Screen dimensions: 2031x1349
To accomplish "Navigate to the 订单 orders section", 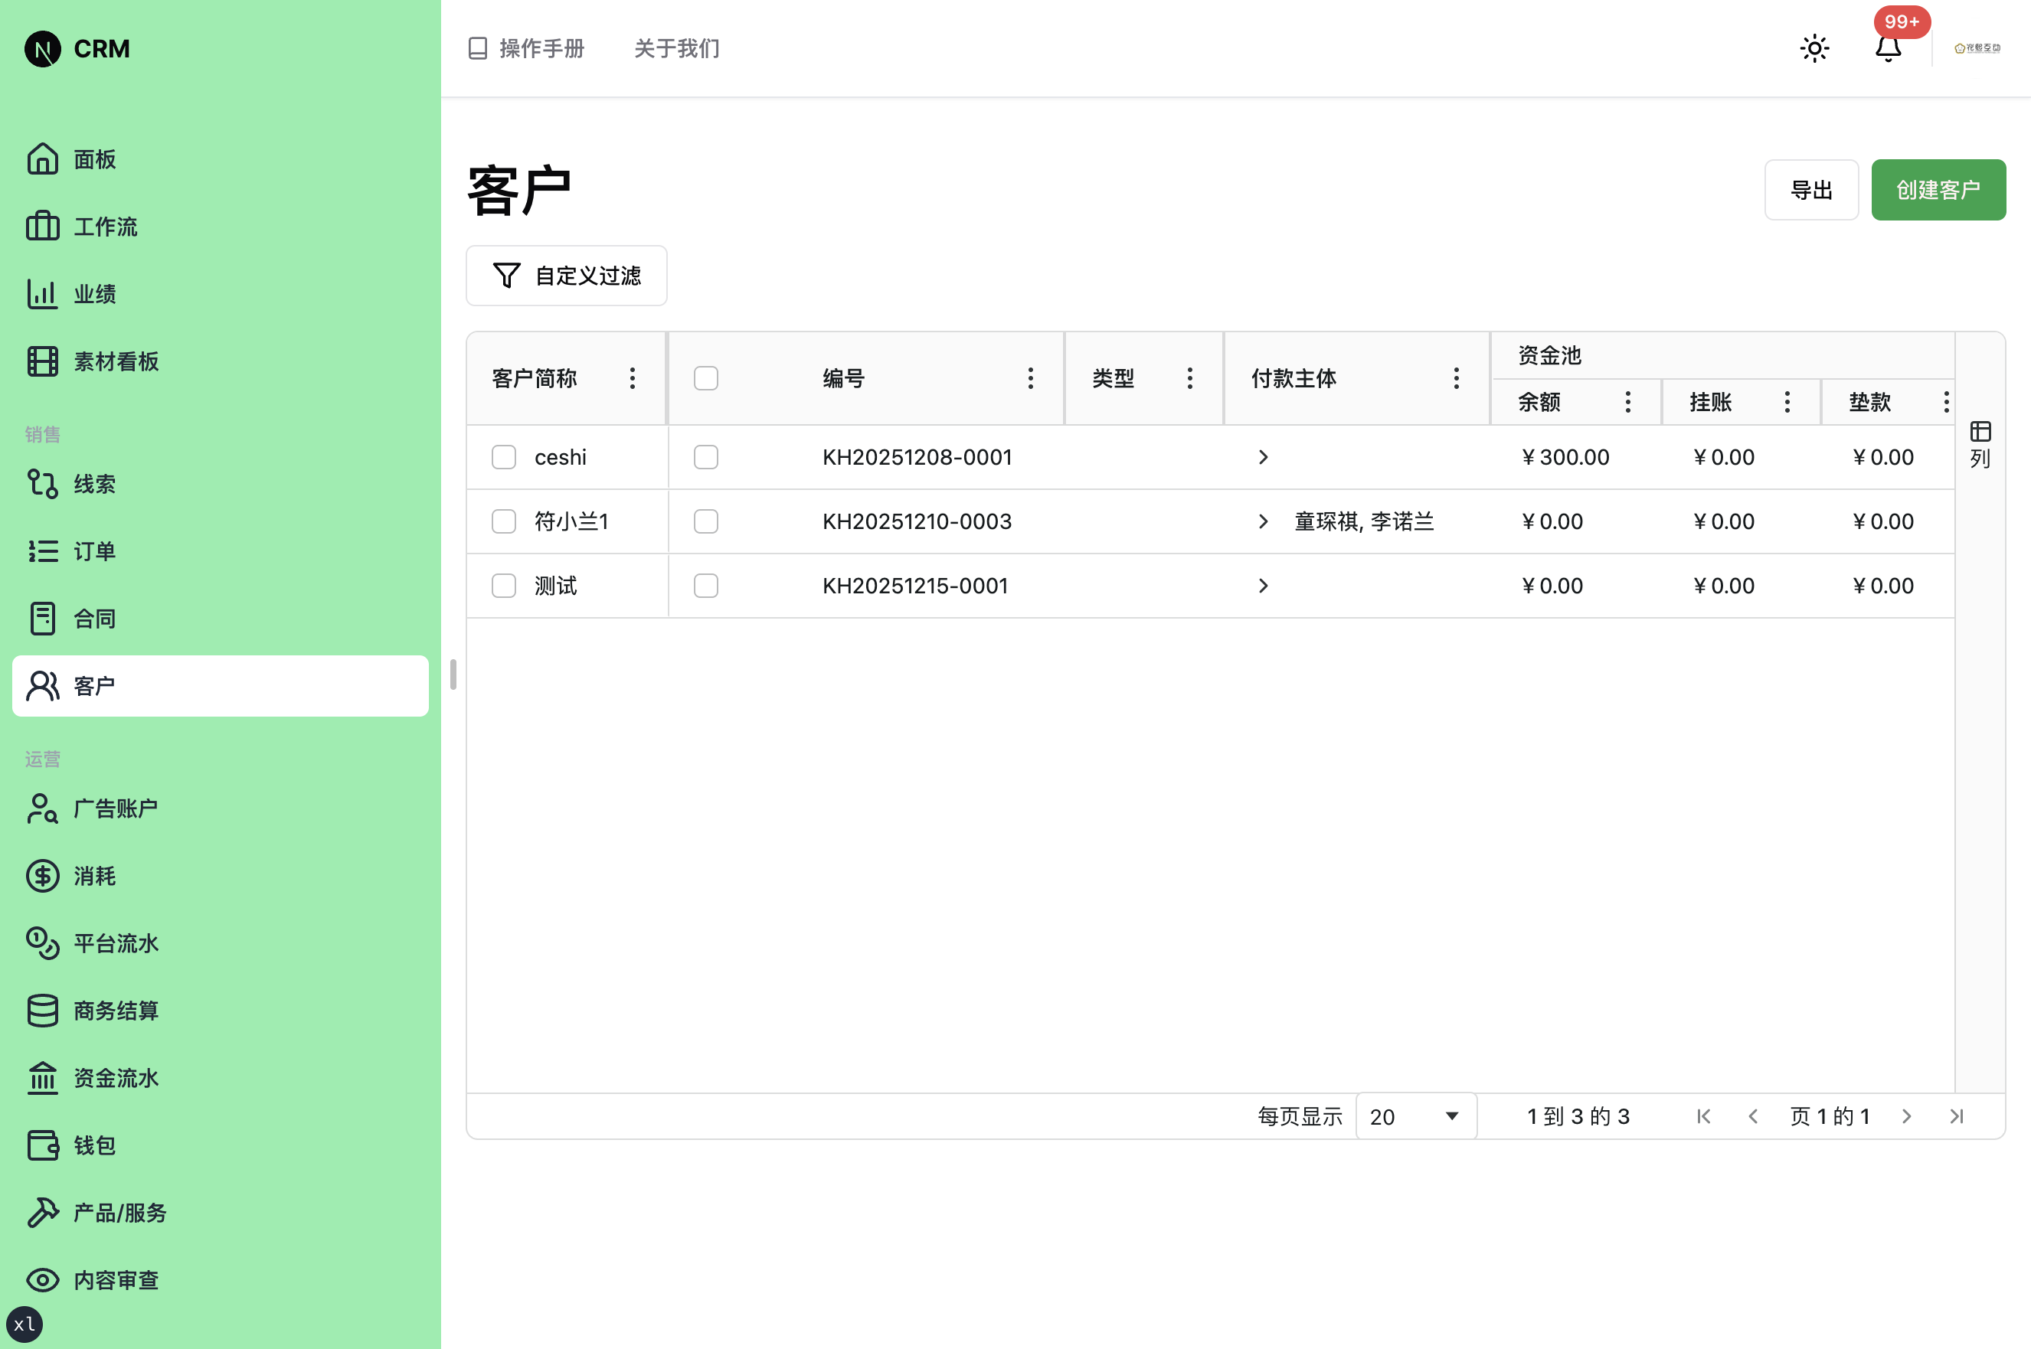I will click(95, 551).
